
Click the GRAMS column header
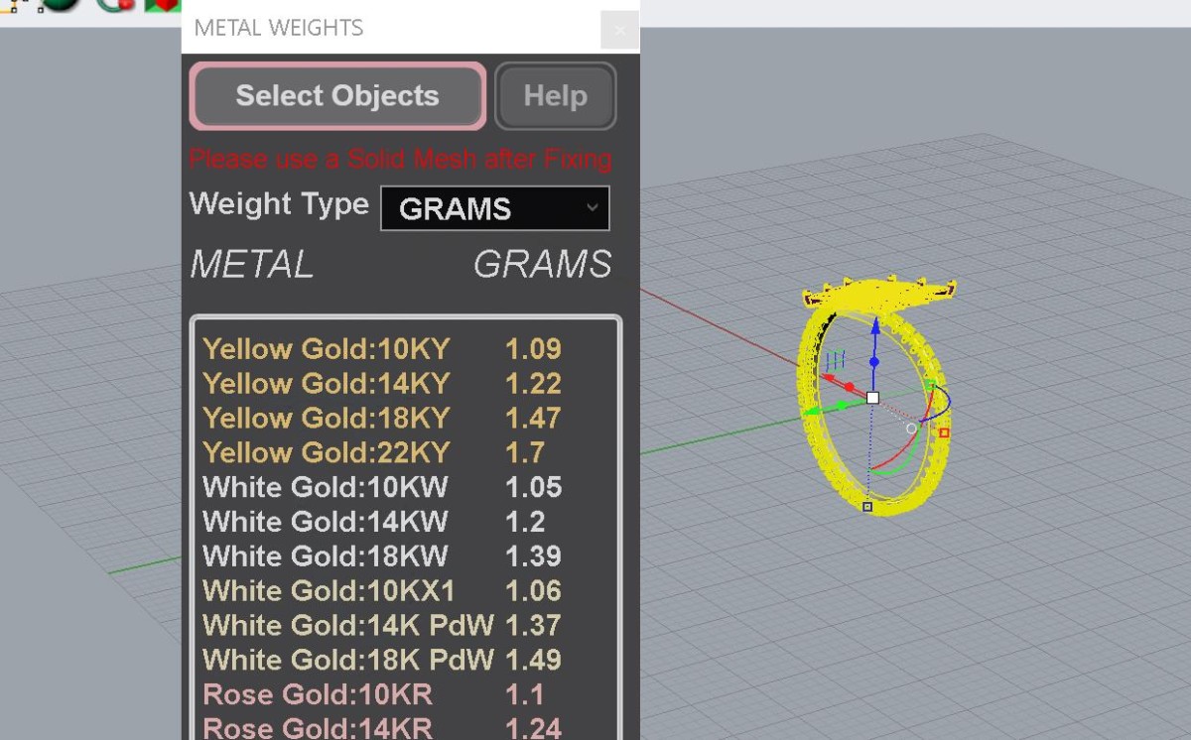coord(542,264)
